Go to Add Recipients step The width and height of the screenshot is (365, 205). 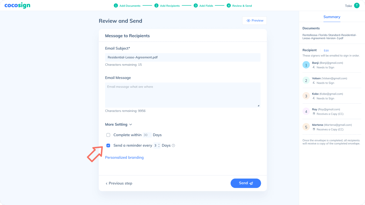point(167,6)
